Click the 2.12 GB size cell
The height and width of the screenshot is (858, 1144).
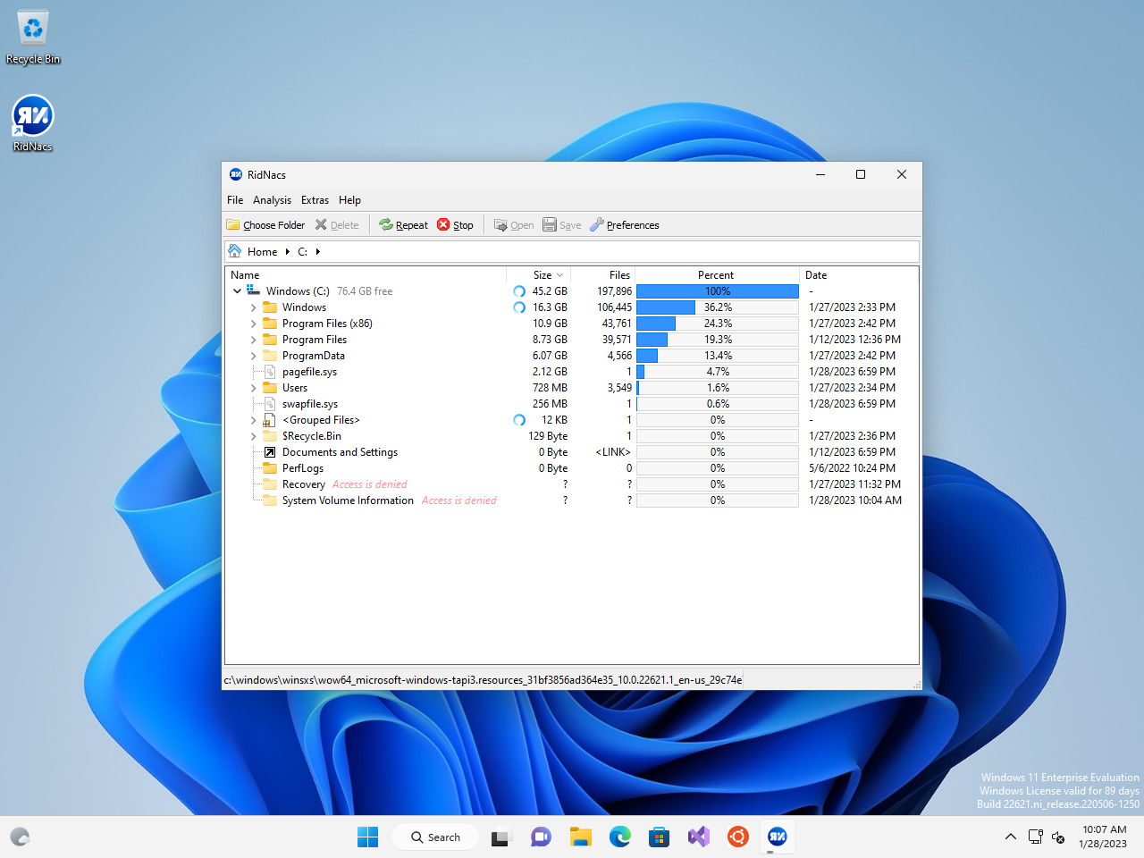point(550,372)
